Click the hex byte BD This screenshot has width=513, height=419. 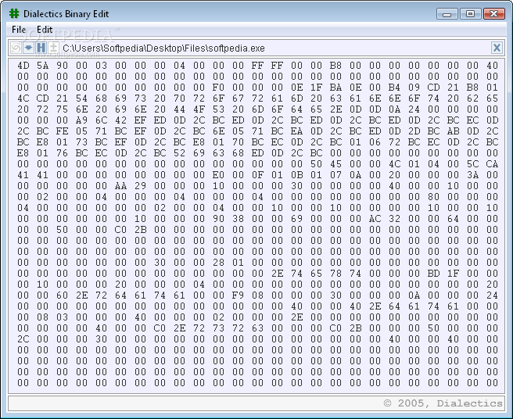(x=433, y=274)
